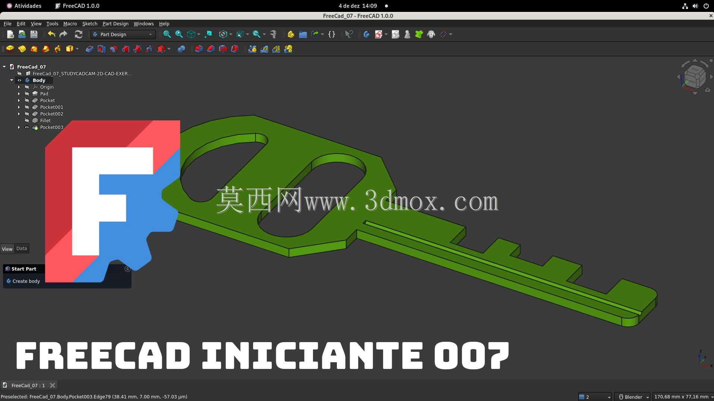Save the document with floppy icon
The height and width of the screenshot is (401, 714).
(34, 34)
